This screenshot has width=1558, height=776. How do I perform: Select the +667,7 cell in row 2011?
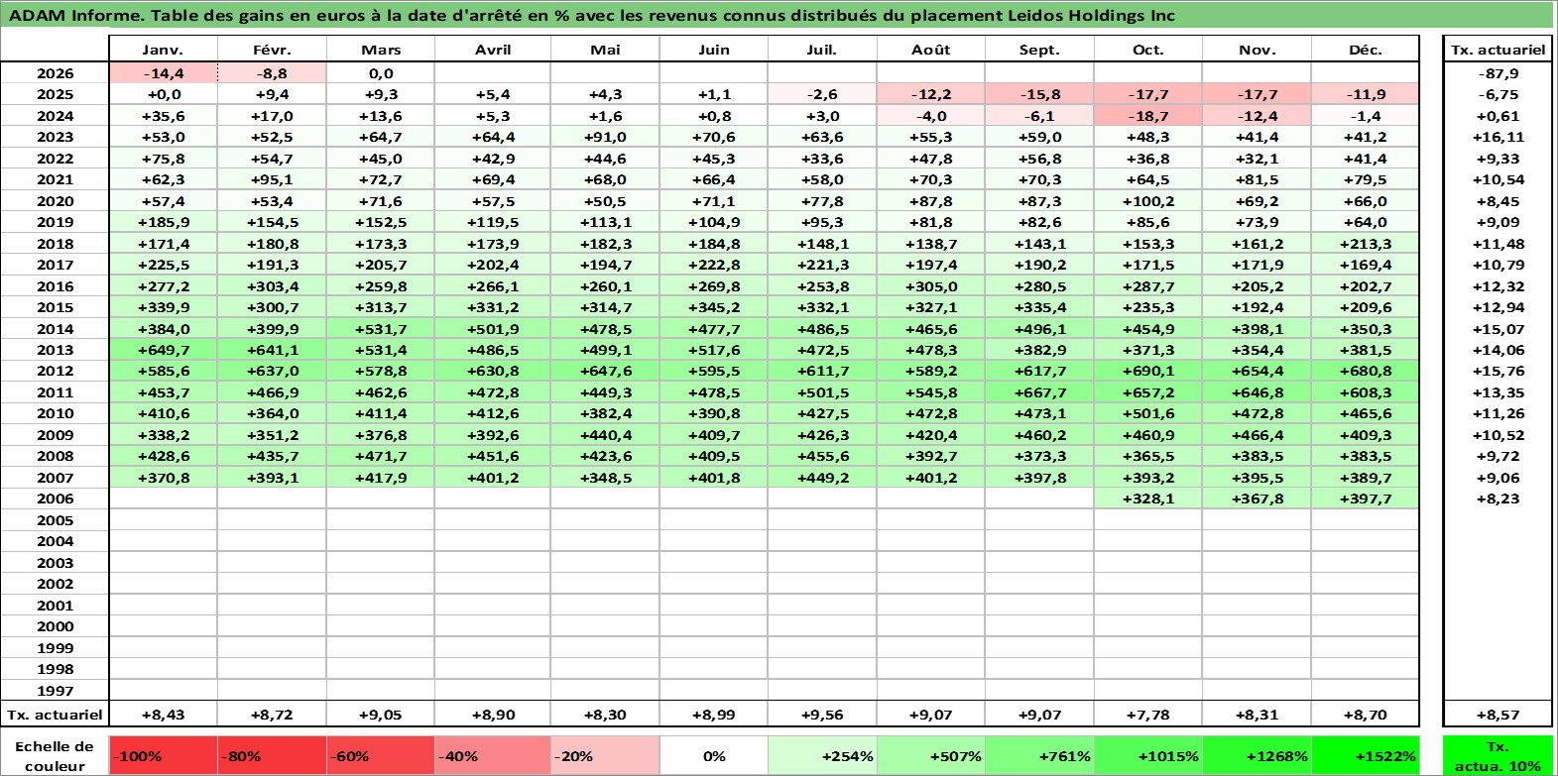[x=1038, y=392]
